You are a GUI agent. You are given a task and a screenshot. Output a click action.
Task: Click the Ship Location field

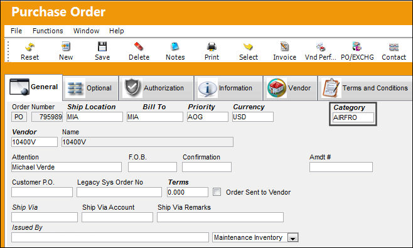click(94, 117)
